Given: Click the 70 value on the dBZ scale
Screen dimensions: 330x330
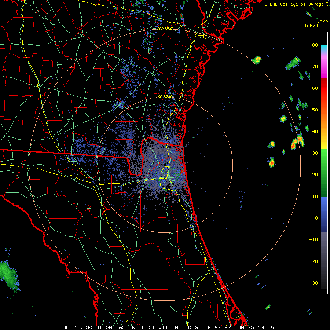Looking at the screenshot, I should [315, 66].
